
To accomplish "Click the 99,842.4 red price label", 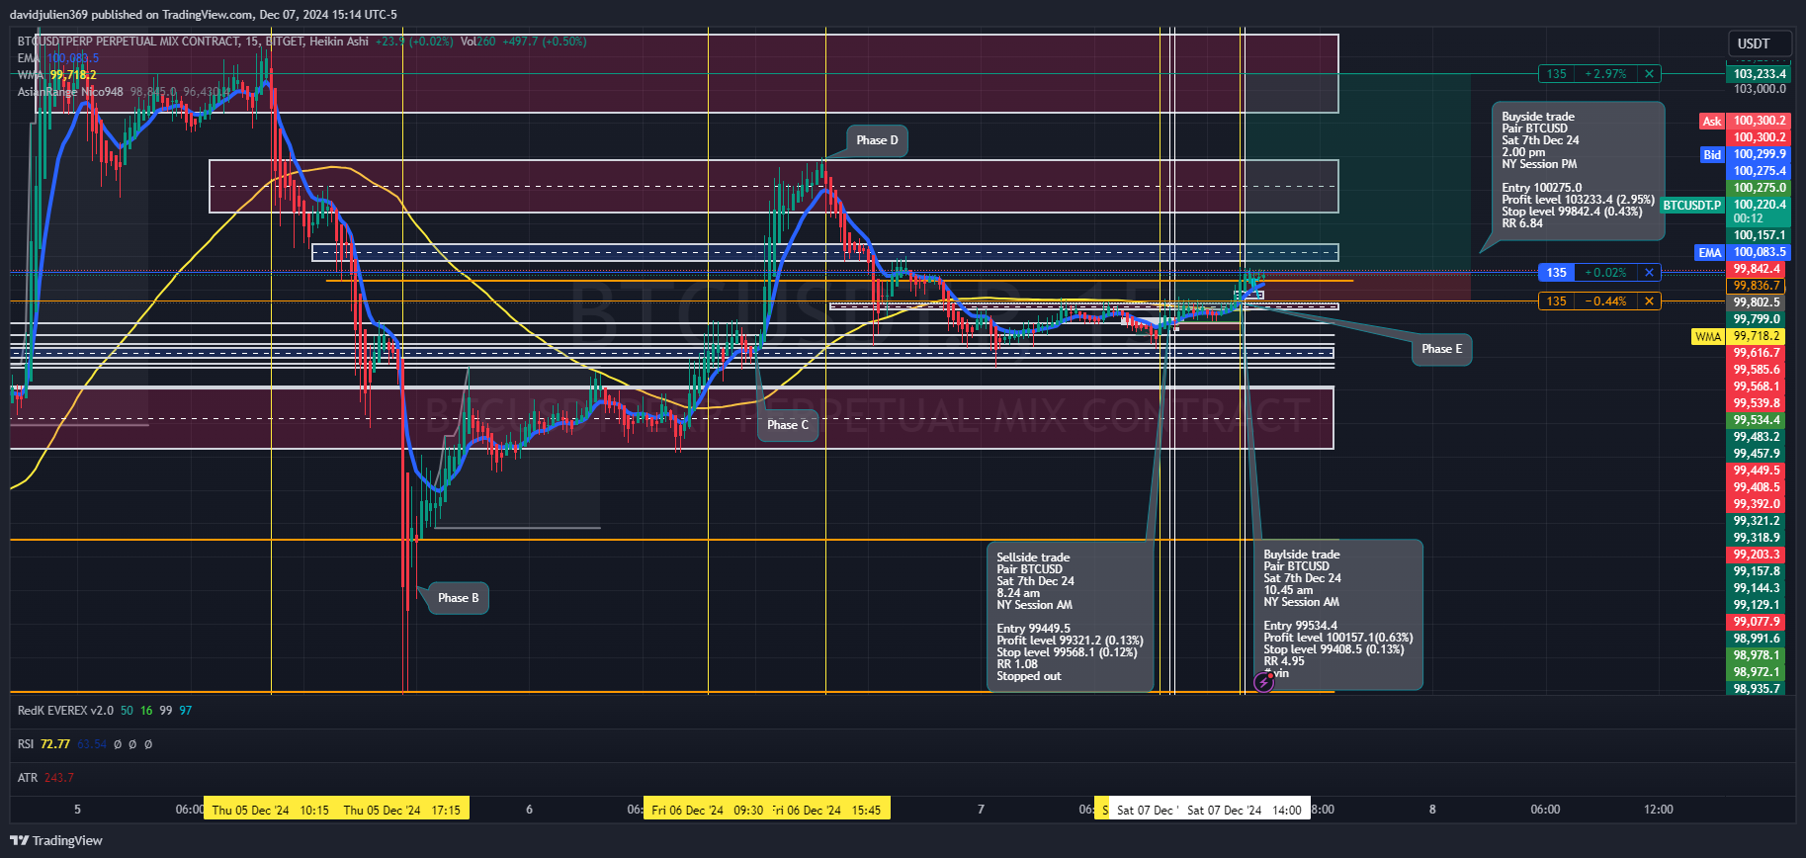I will (1757, 269).
